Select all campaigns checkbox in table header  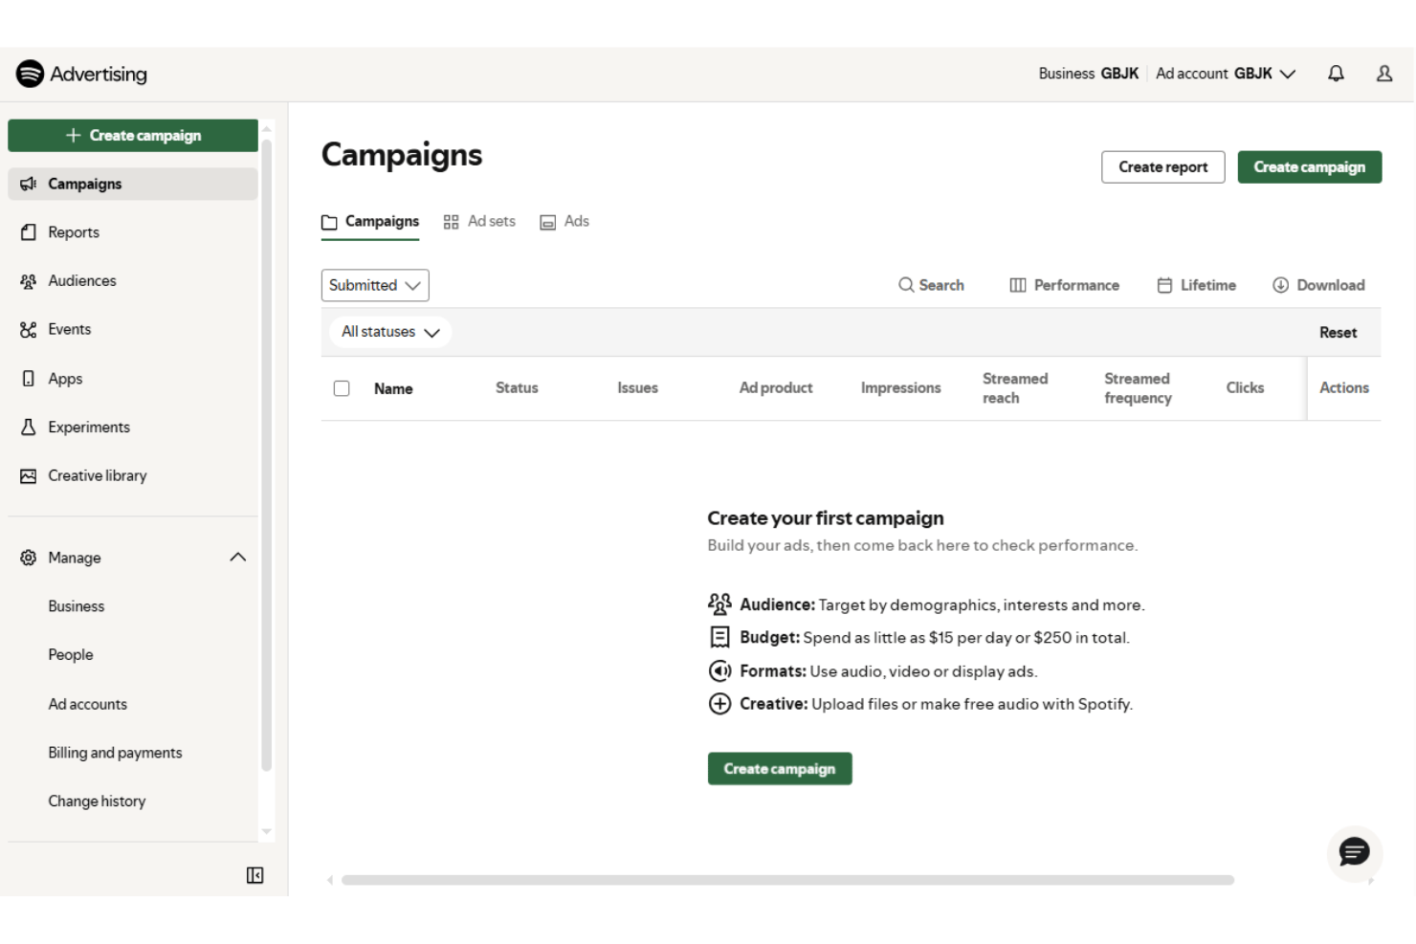342,388
